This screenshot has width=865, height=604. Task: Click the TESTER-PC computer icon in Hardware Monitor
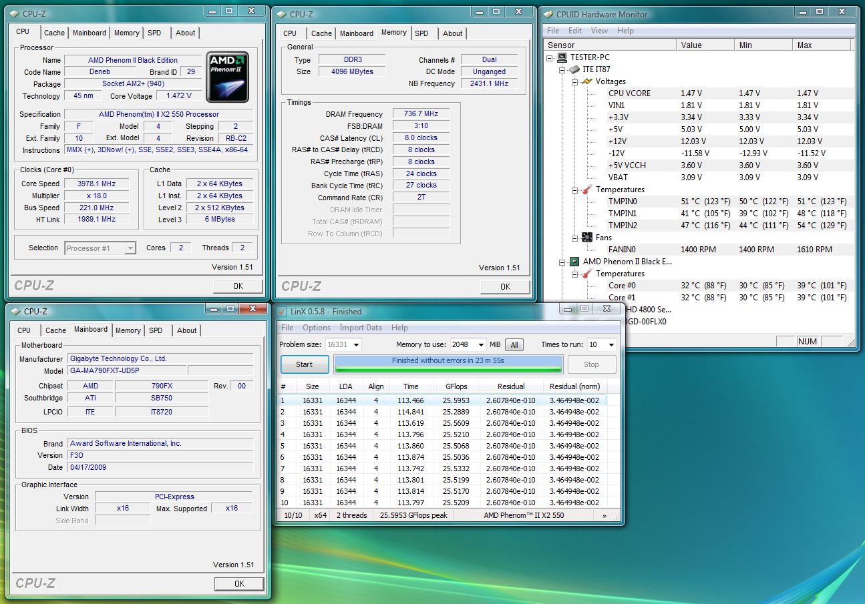pos(562,57)
